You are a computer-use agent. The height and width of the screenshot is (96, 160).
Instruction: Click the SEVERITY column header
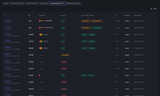pyautogui.click(x=42, y=15)
